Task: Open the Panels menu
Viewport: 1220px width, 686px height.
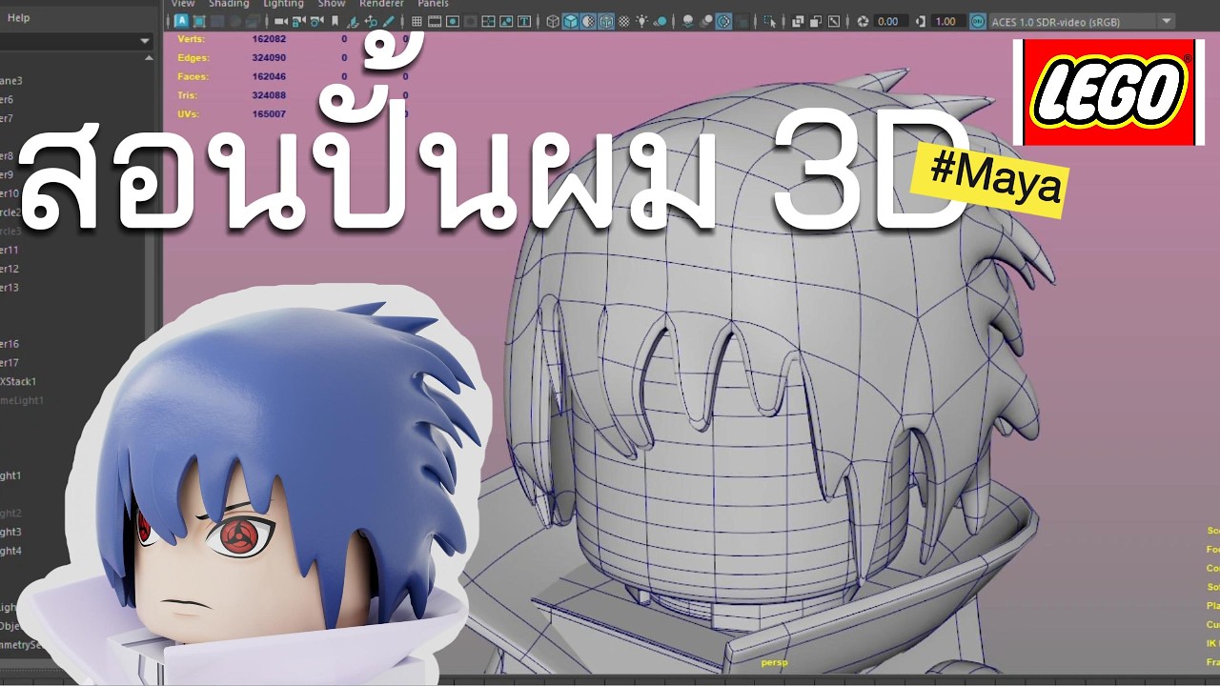Action: click(x=433, y=4)
